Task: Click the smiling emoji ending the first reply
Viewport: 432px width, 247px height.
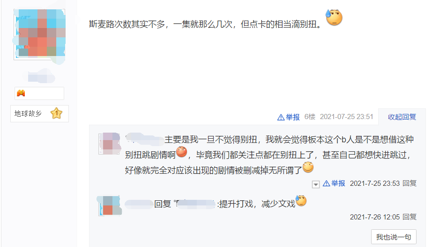Action: click(x=308, y=167)
